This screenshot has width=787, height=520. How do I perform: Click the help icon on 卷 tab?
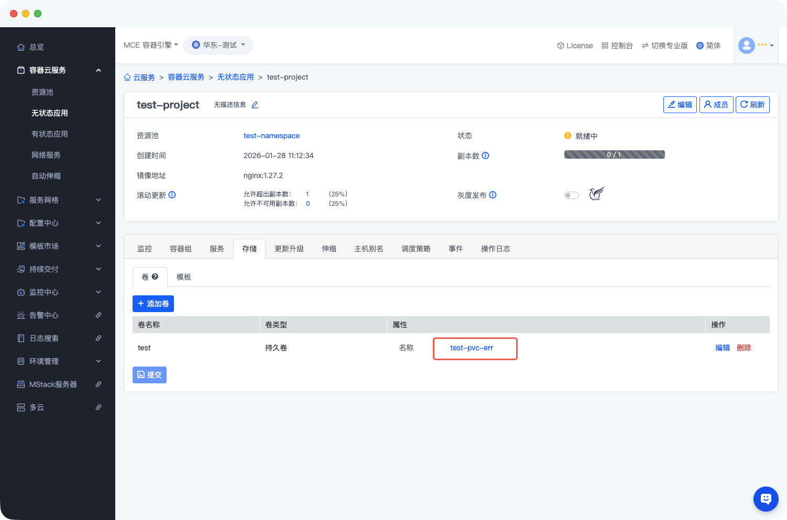[x=155, y=276]
